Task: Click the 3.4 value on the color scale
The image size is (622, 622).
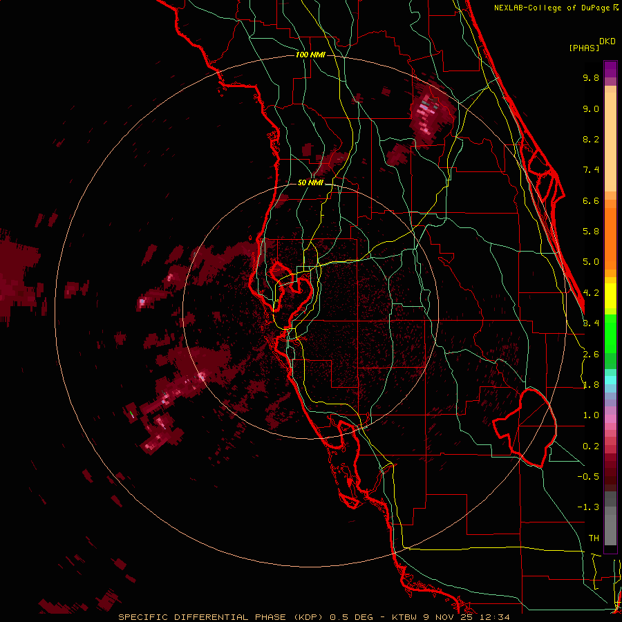Action: [x=591, y=323]
